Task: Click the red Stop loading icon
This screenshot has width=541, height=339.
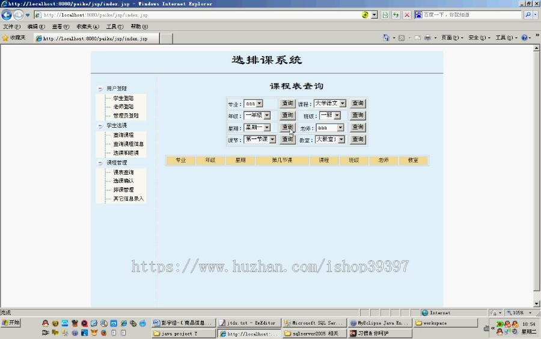Action: click(x=407, y=15)
